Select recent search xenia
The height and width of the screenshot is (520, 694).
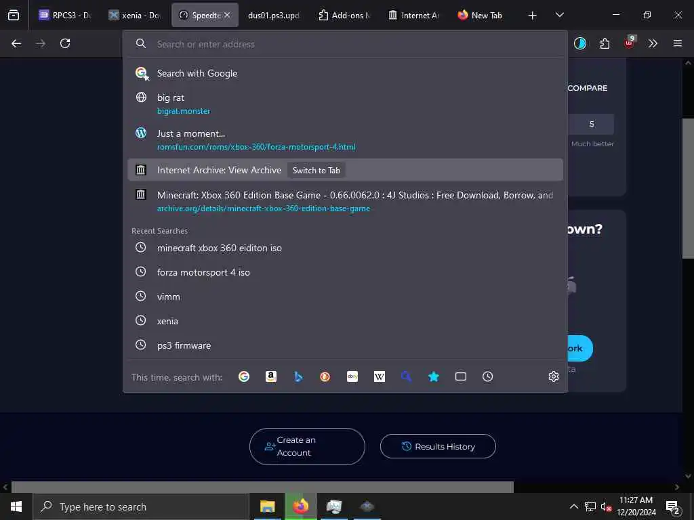point(345,321)
